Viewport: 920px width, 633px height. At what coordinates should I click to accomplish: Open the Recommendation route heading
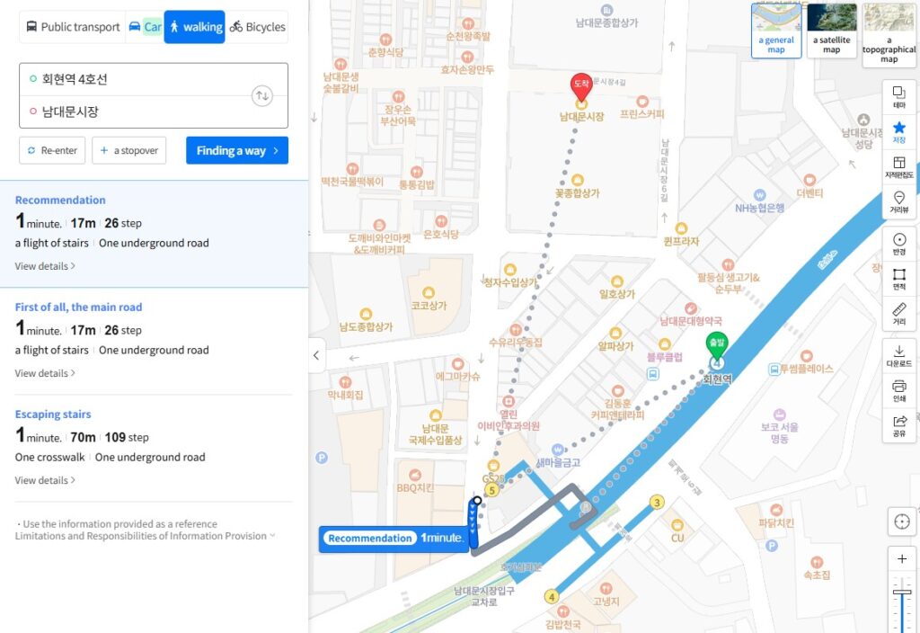(x=60, y=200)
